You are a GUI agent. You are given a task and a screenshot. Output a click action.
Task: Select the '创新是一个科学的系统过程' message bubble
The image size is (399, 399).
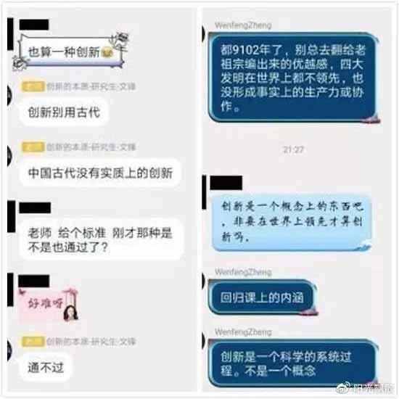point(293,363)
